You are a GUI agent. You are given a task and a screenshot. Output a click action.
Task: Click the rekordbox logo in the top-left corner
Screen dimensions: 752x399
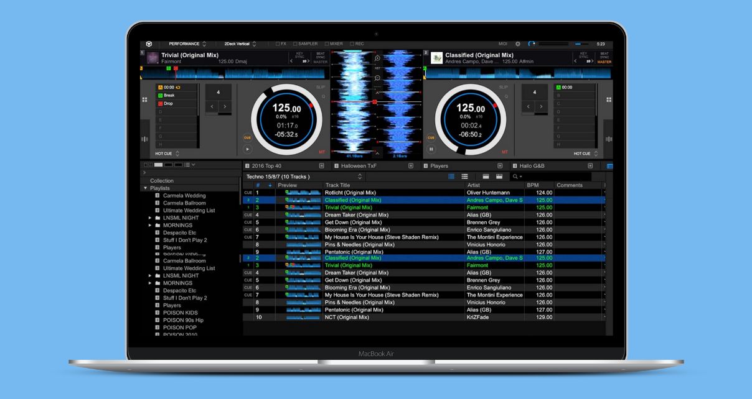pyautogui.click(x=148, y=44)
